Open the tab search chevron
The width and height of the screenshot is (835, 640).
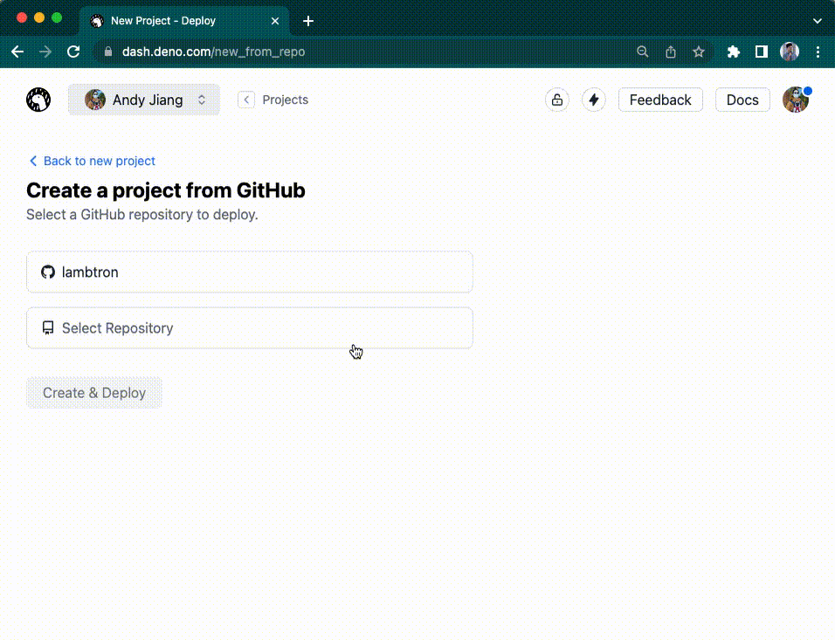pyautogui.click(x=818, y=21)
